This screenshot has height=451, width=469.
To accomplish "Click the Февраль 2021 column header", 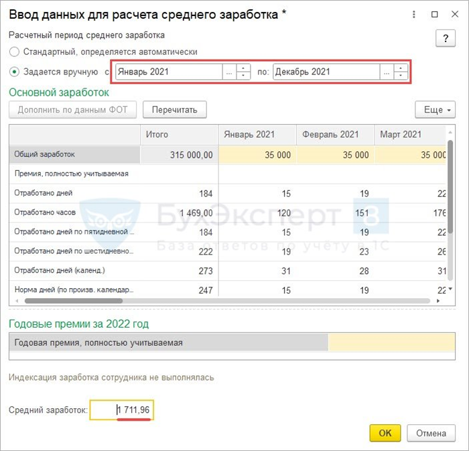I will [335, 135].
